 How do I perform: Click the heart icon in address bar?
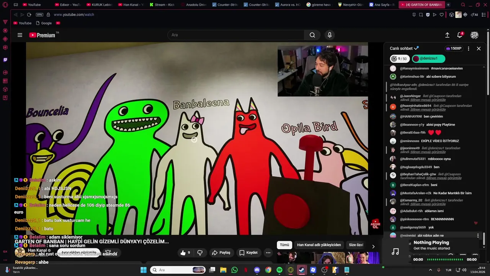click(x=441, y=15)
